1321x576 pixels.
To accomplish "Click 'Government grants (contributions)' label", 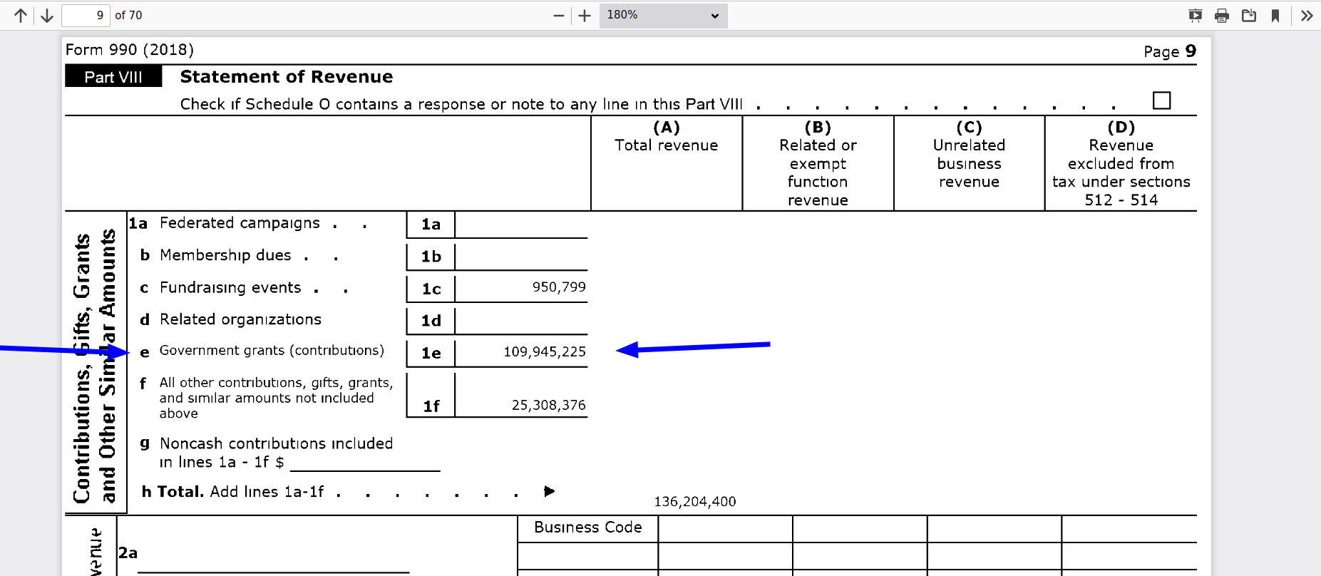I will tap(272, 350).
